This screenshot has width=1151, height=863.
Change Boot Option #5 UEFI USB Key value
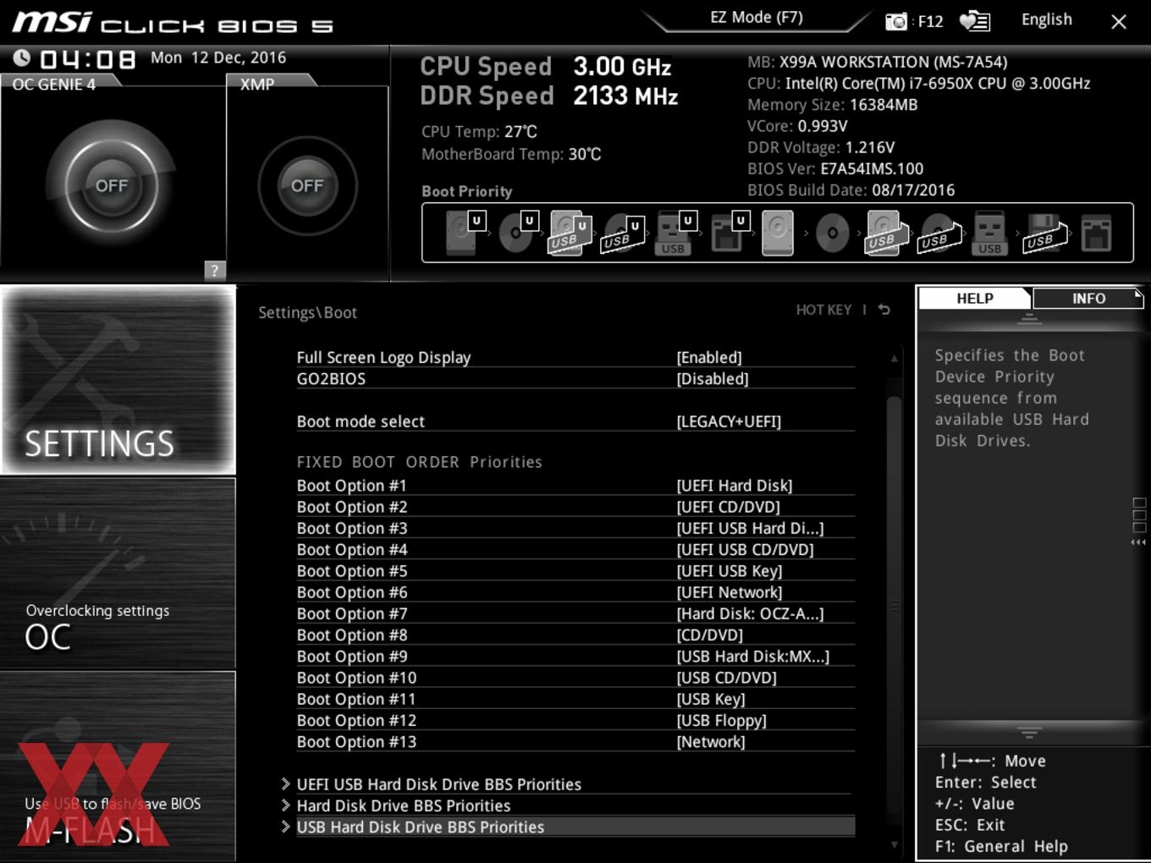click(x=730, y=571)
